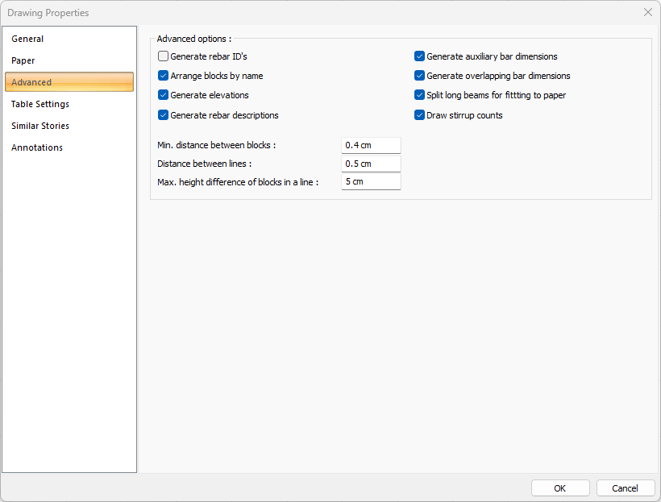Click the Min. distance between blocks field

tap(371, 145)
